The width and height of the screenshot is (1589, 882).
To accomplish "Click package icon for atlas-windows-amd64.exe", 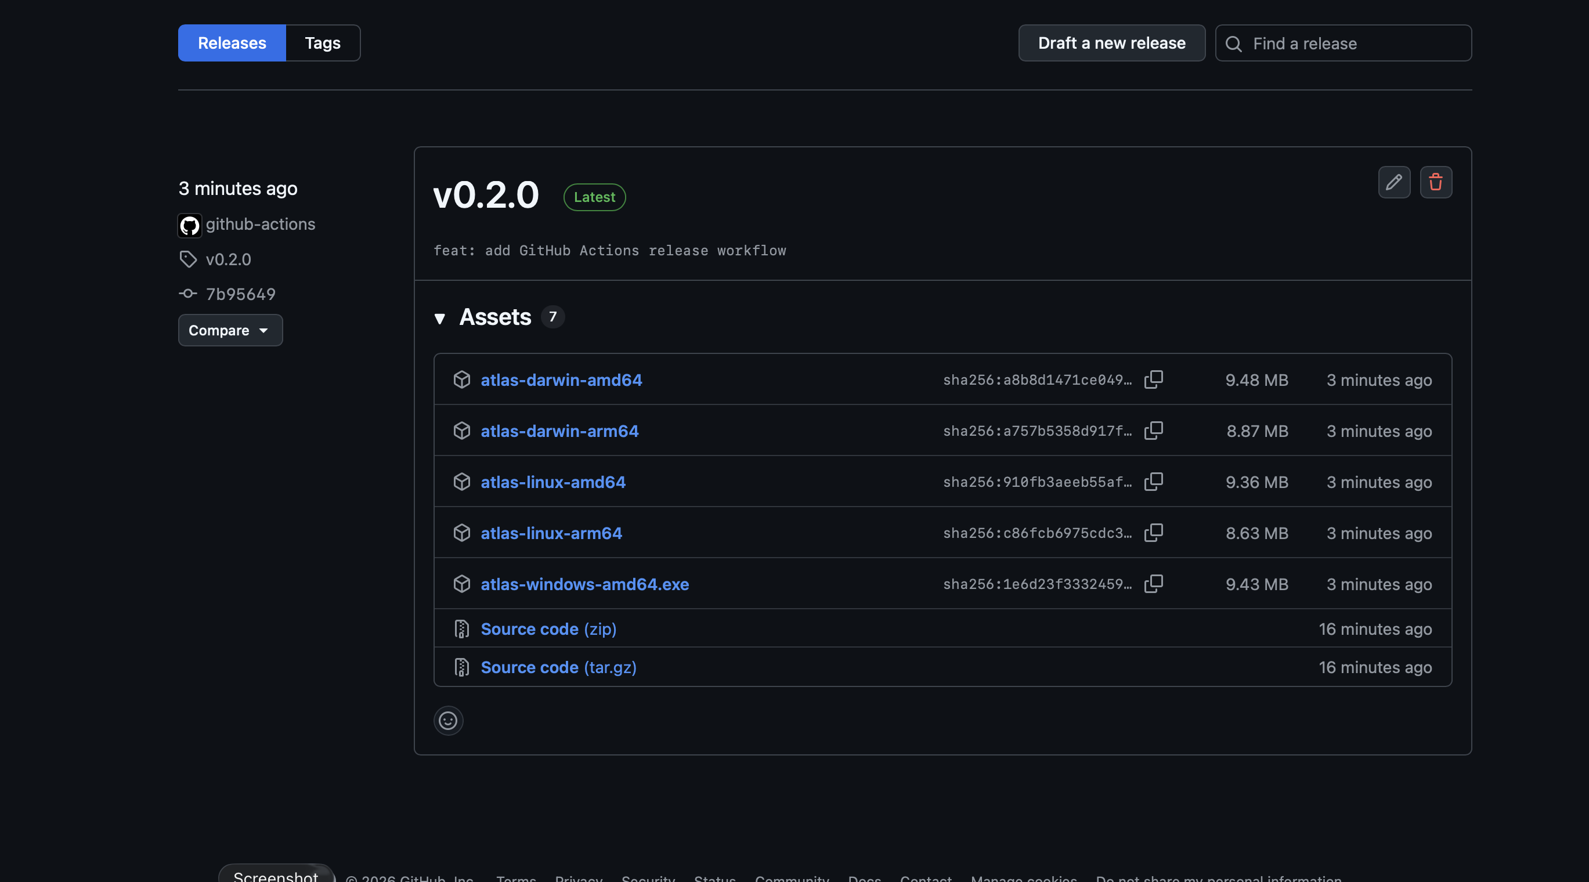I will [461, 585].
